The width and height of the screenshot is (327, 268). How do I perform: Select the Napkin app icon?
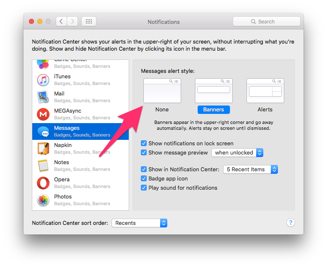[x=43, y=149]
